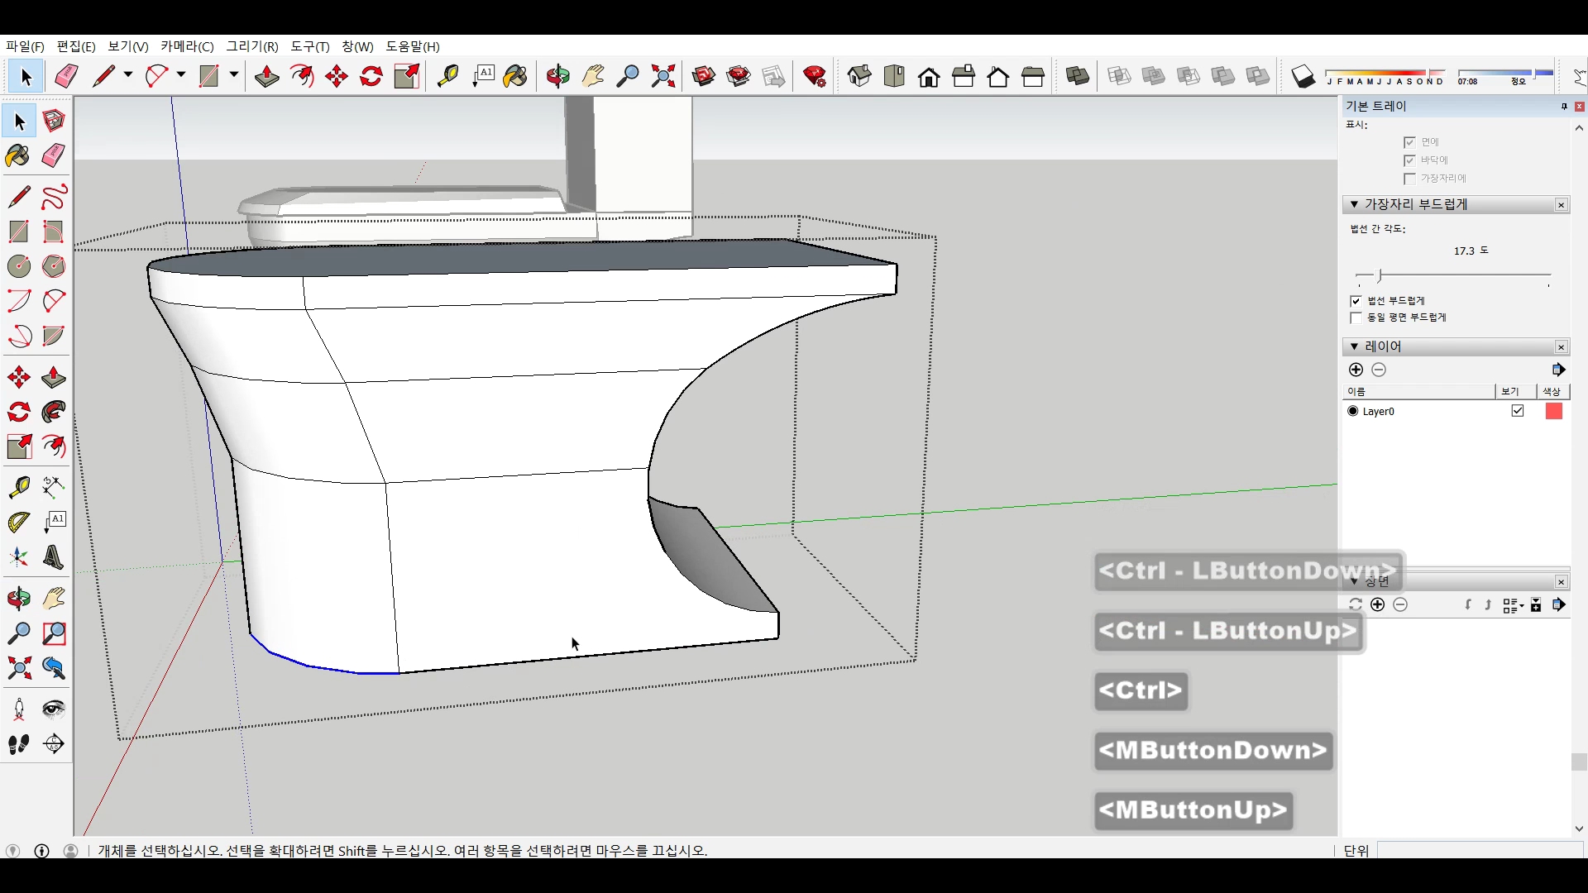Select the Tape Measure tool in top toolbar
This screenshot has height=893, width=1588.
click(447, 77)
